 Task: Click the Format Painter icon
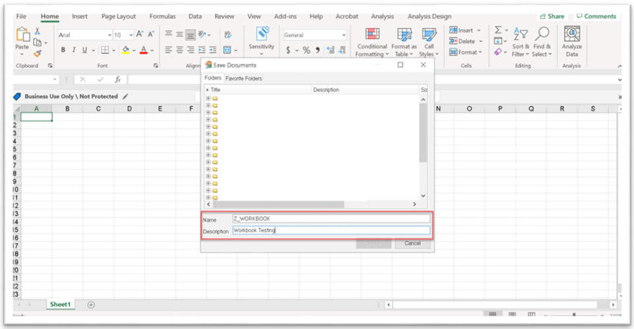(x=38, y=54)
